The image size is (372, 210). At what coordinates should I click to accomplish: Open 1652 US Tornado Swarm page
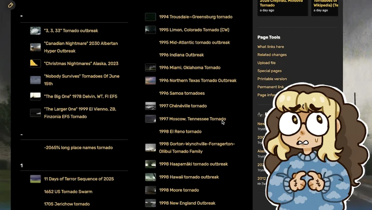[x=68, y=191]
